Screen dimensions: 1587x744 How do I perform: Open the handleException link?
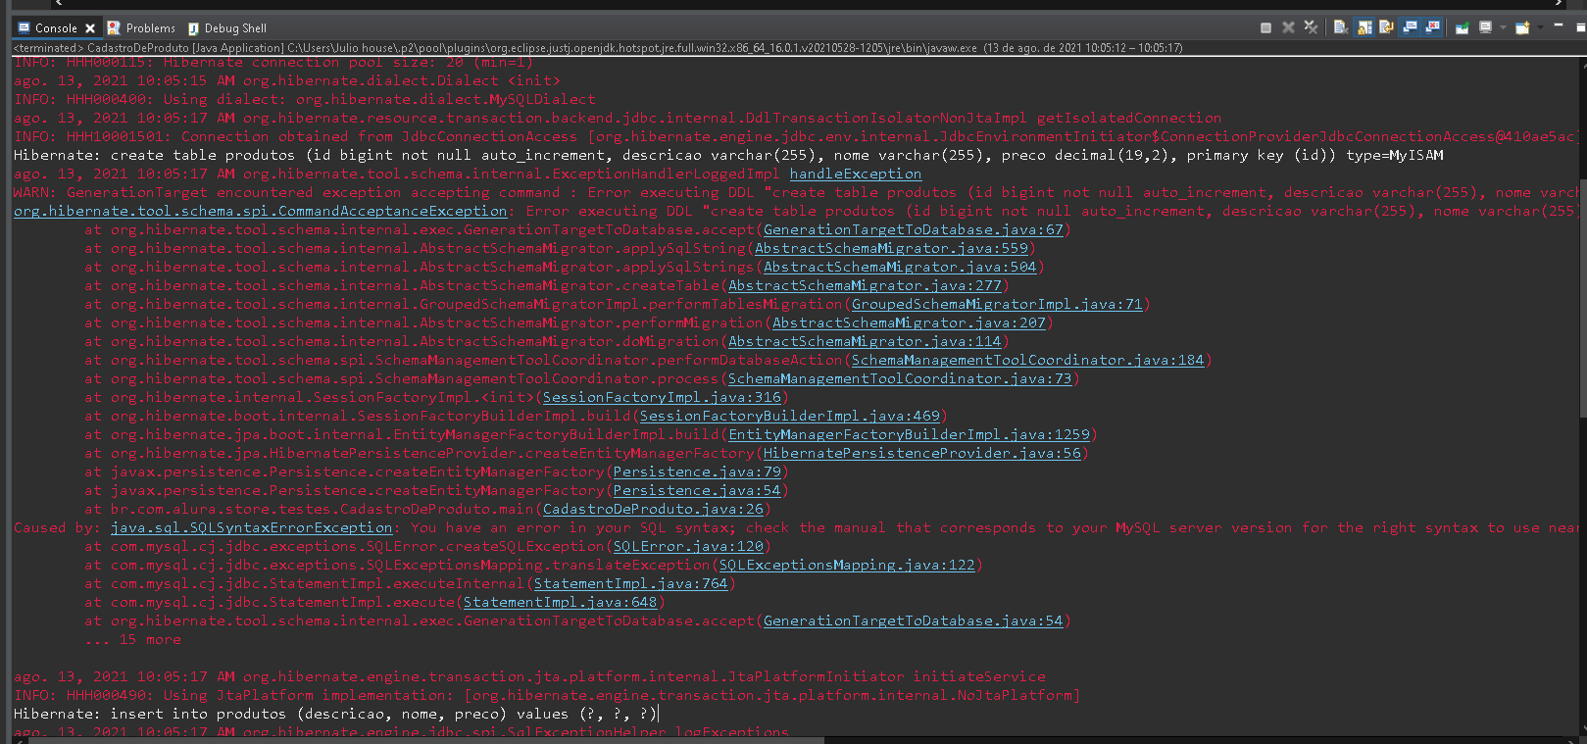point(856,174)
